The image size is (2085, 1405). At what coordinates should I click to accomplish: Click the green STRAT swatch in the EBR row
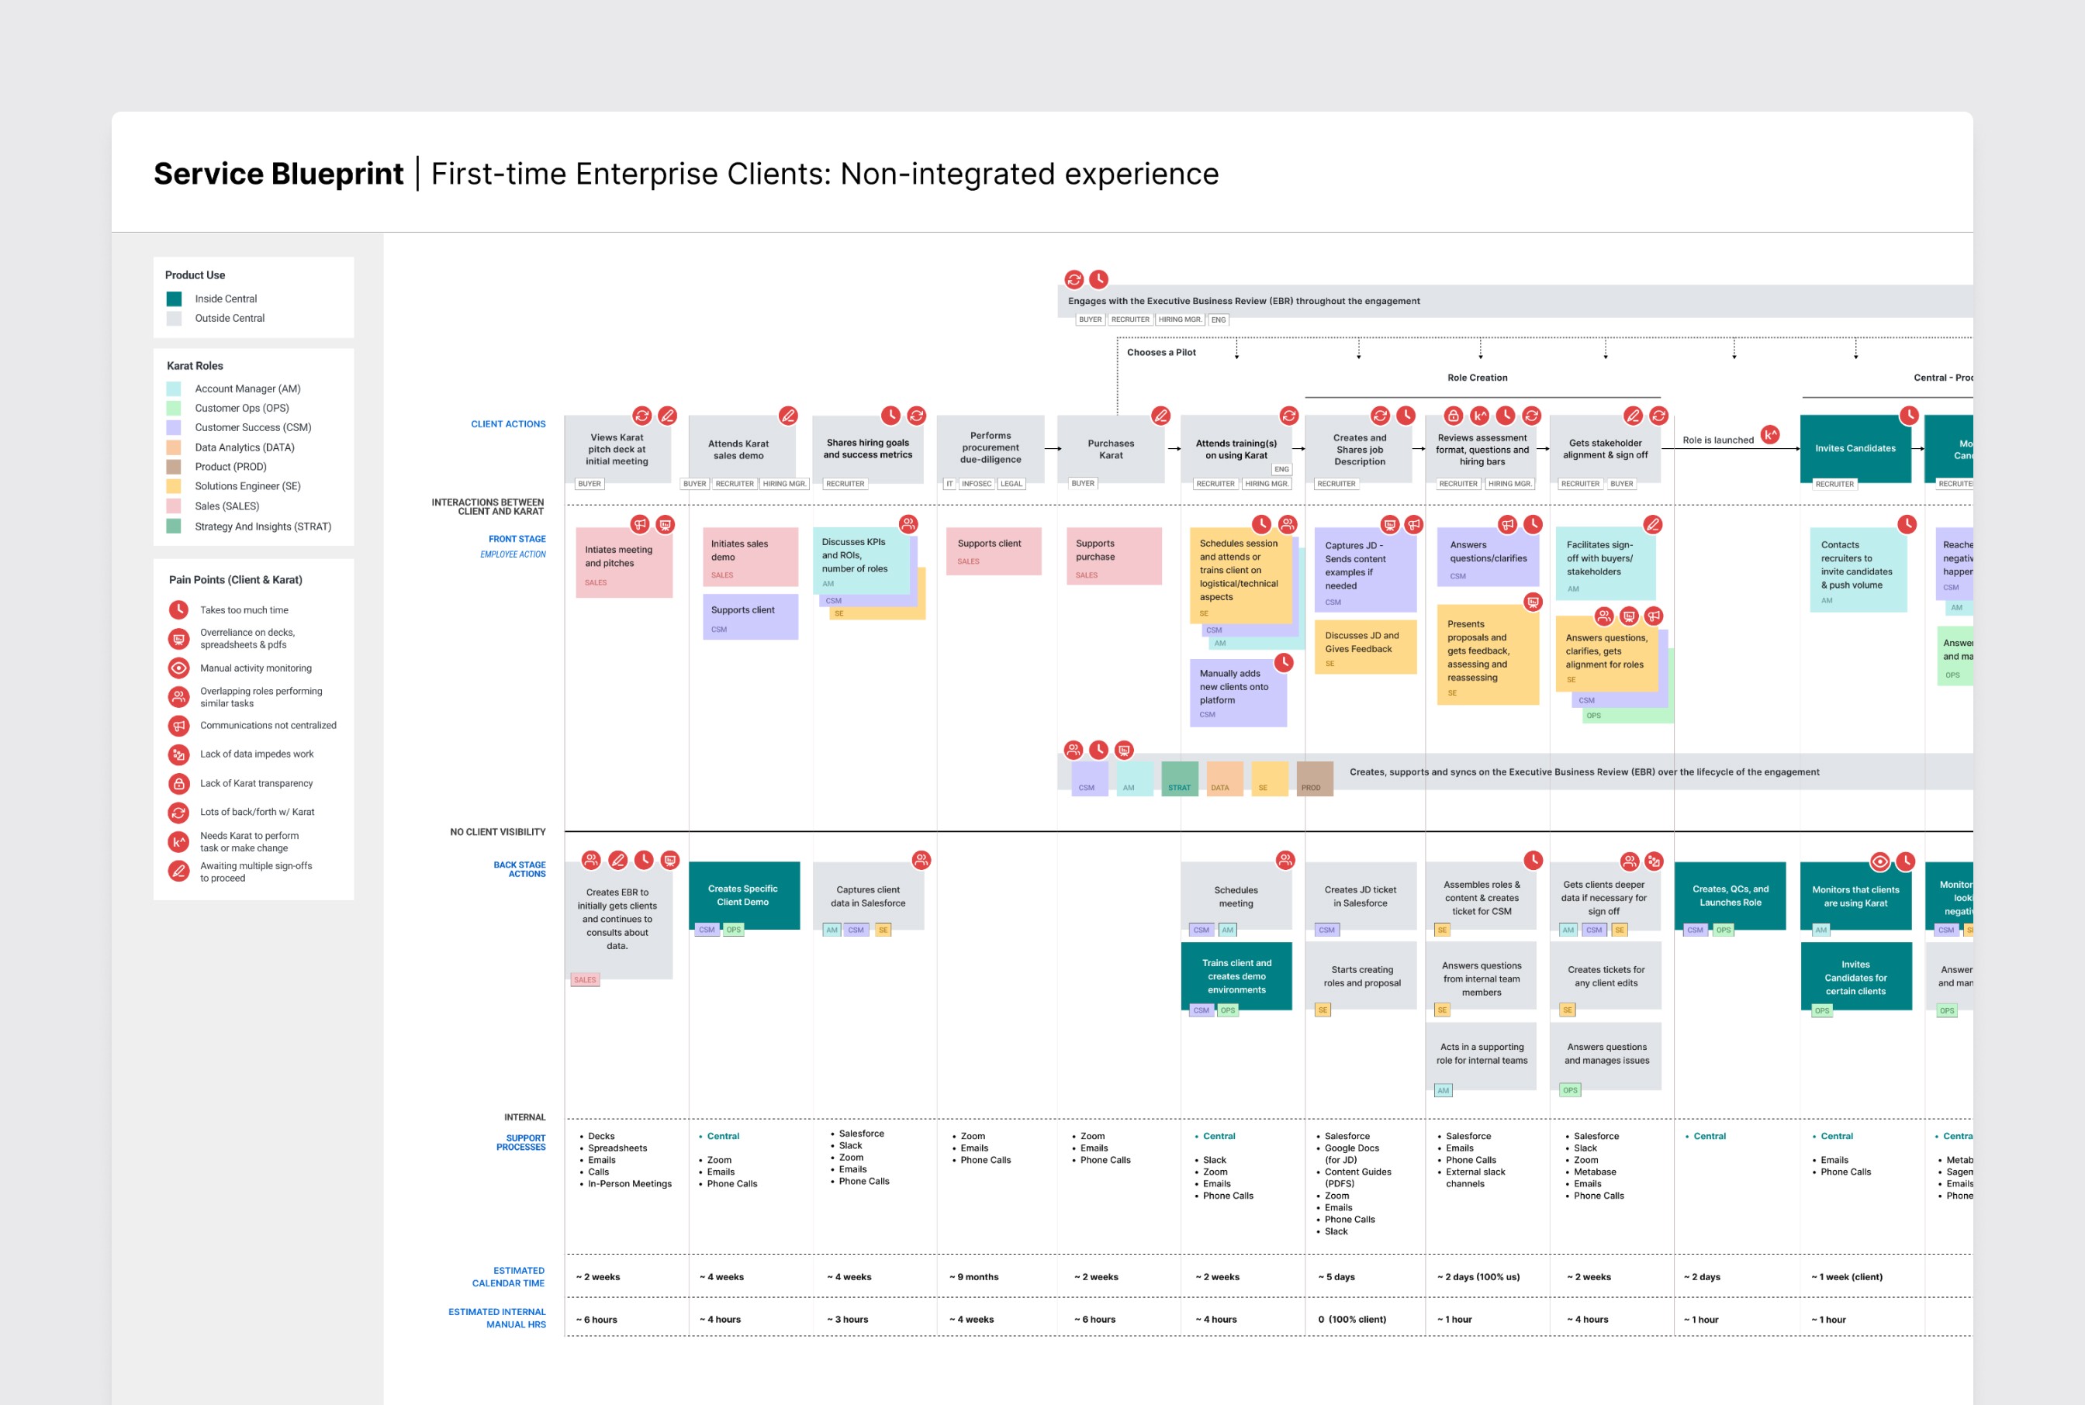click(x=1179, y=778)
